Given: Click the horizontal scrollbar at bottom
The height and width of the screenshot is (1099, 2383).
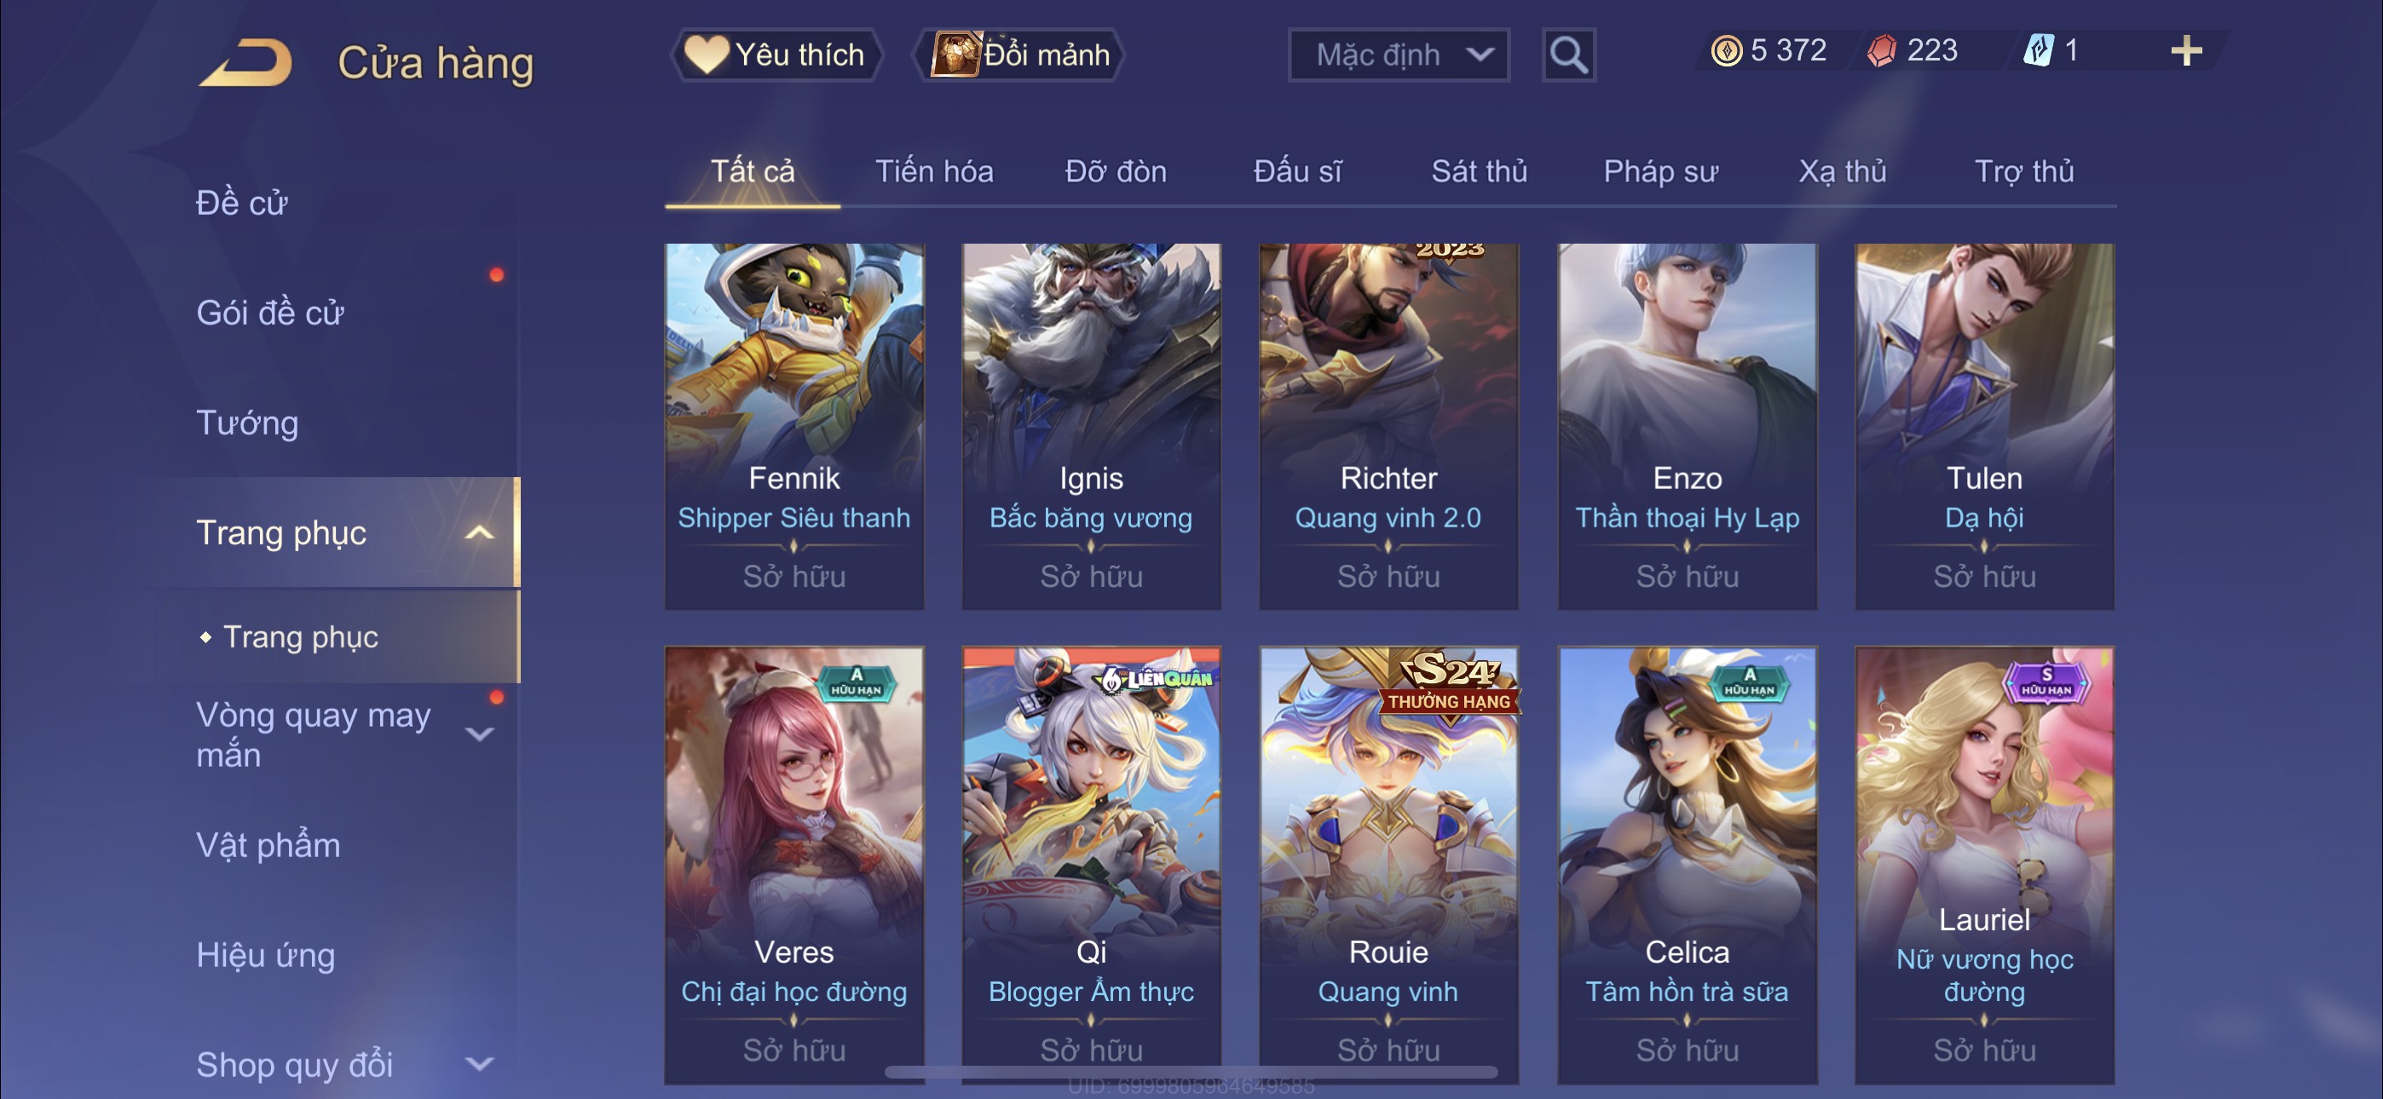Looking at the screenshot, I should (x=1191, y=1073).
